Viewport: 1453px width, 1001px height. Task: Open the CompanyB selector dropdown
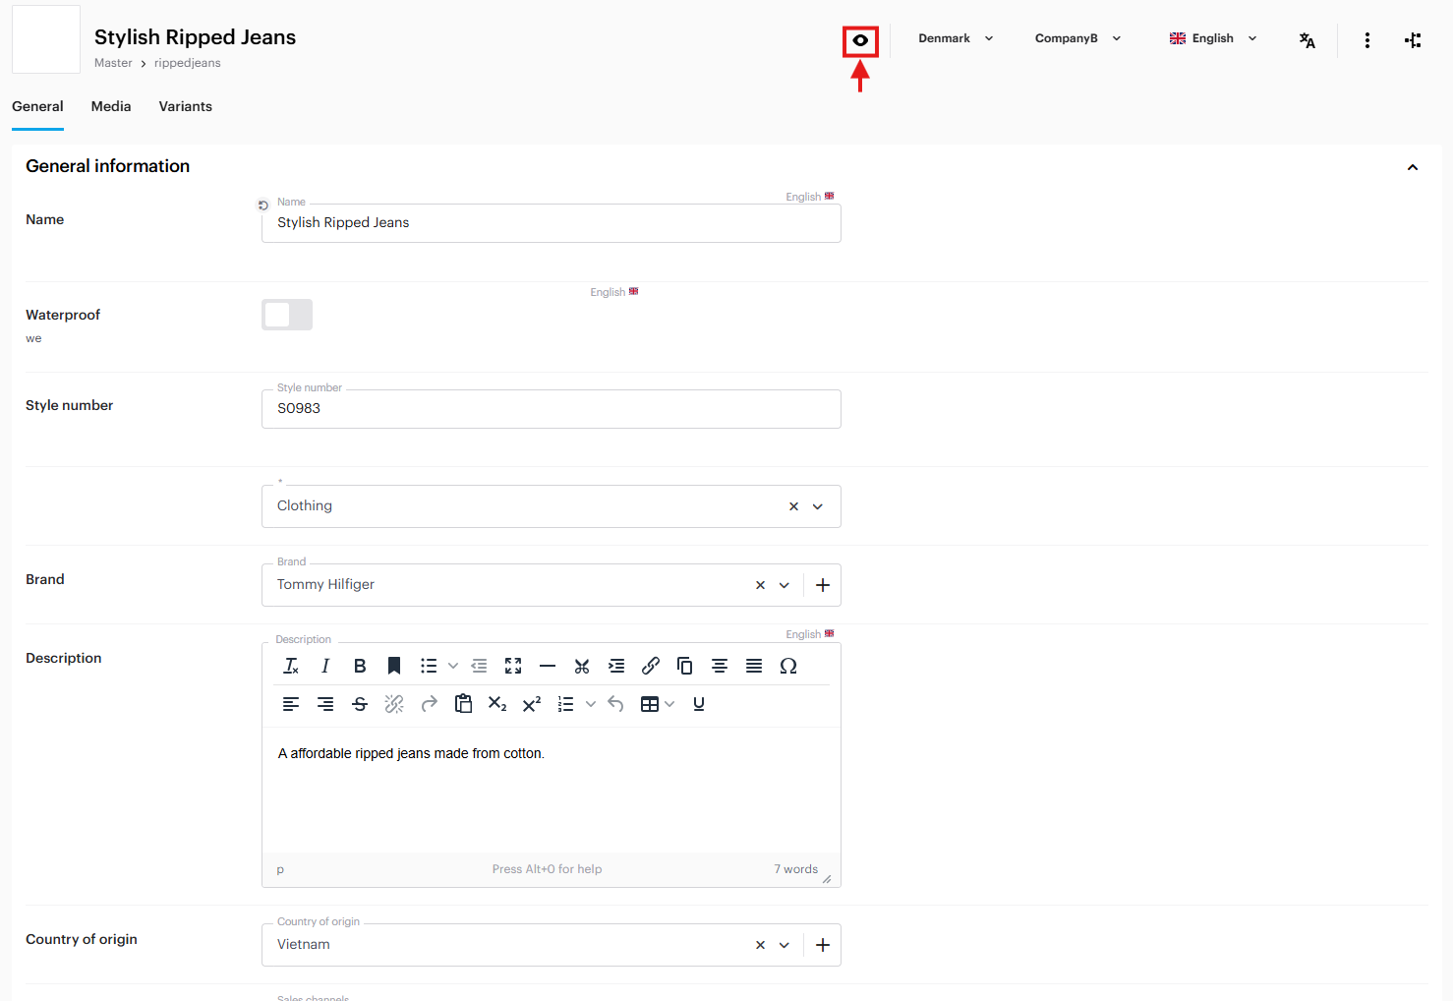coord(1076,38)
